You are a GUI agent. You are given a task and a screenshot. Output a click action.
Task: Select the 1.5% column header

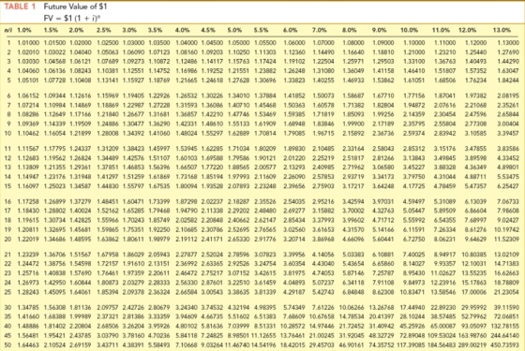(51, 30)
